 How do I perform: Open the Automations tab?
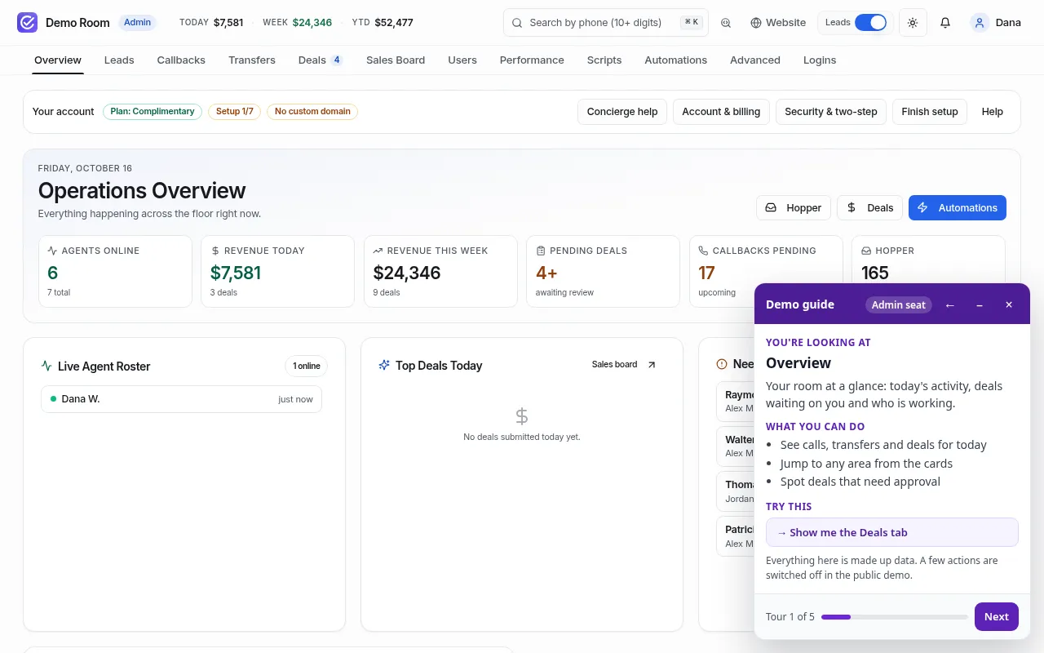click(675, 60)
